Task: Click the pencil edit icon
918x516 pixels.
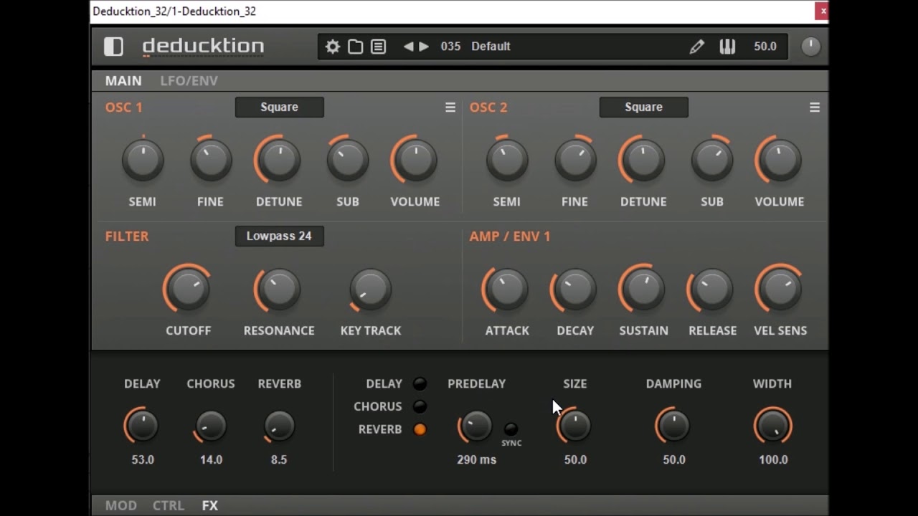Action: click(x=696, y=47)
